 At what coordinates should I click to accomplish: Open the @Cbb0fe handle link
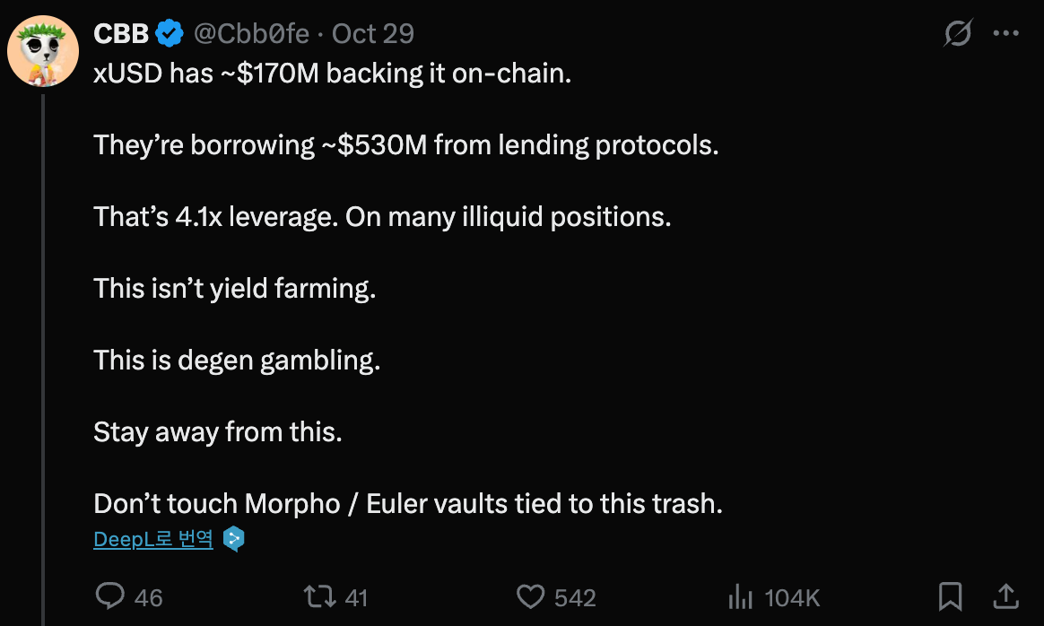tap(251, 34)
